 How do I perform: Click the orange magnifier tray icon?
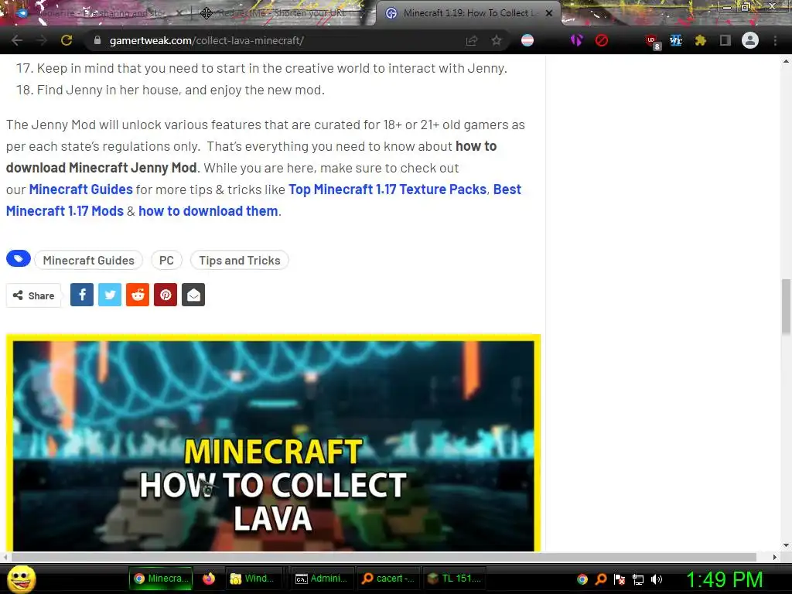click(601, 579)
